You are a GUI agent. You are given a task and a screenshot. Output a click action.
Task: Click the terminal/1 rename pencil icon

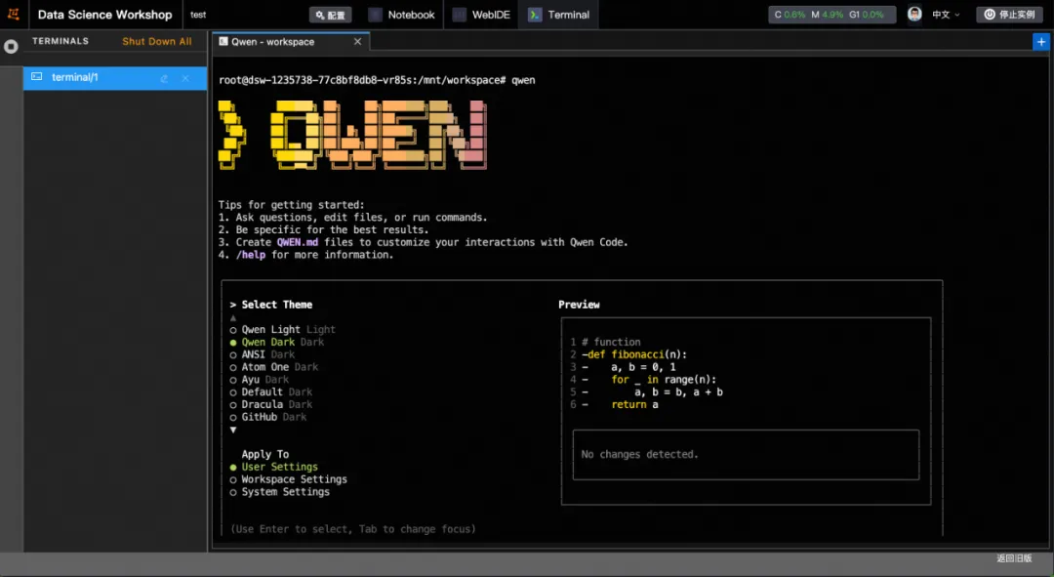pyautogui.click(x=164, y=78)
